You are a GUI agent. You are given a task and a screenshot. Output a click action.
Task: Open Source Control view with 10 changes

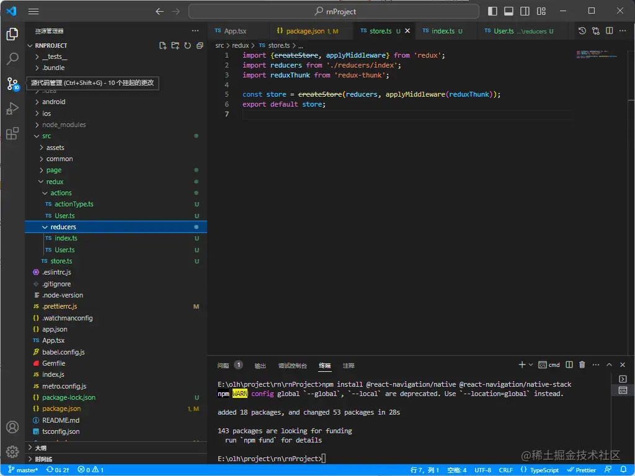tap(12, 84)
